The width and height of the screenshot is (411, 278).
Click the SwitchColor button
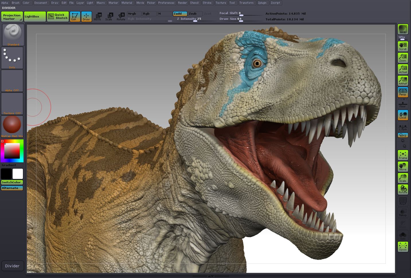coord(12,182)
